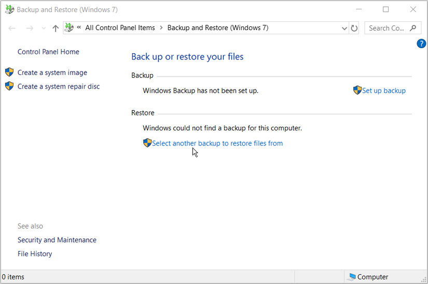Click 'Windows Backup has not been set up.' text
Screen dimensions: 428x284
click(200, 91)
